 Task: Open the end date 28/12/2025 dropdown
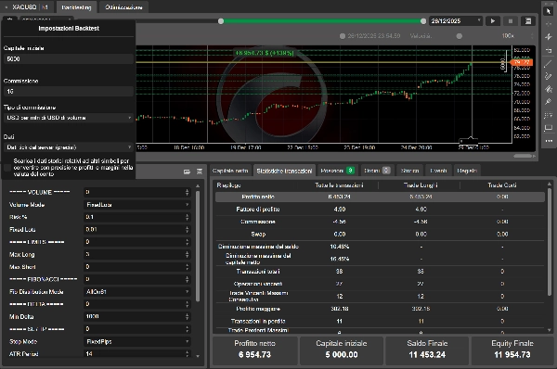(x=456, y=21)
